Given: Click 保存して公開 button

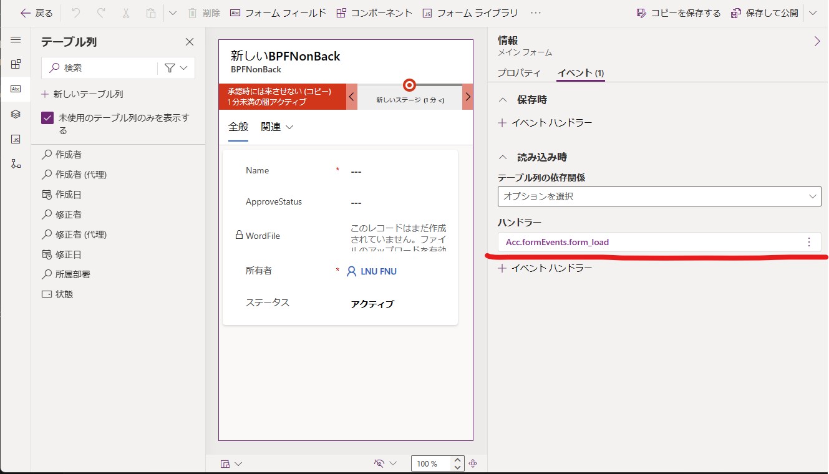Looking at the screenshot, I should coord(764,13).
